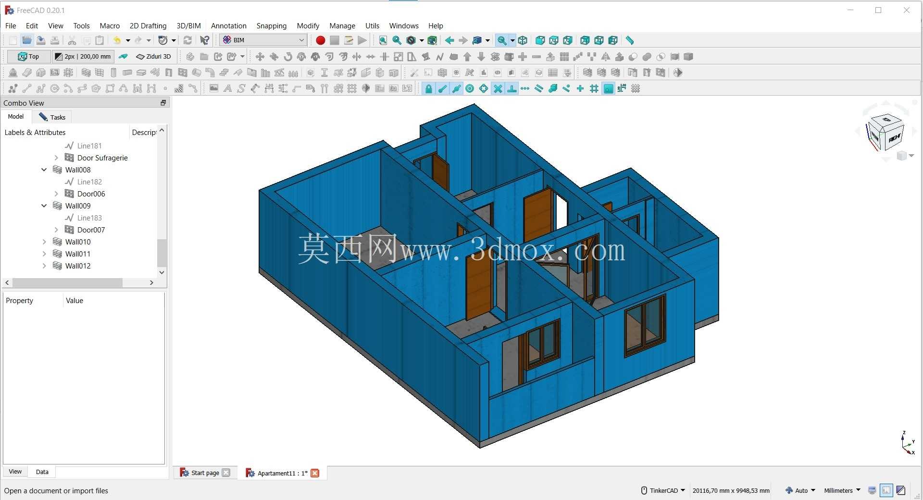Click the Top working plane button
Viewport: 923px width, 500px height.
click(29, 57)
